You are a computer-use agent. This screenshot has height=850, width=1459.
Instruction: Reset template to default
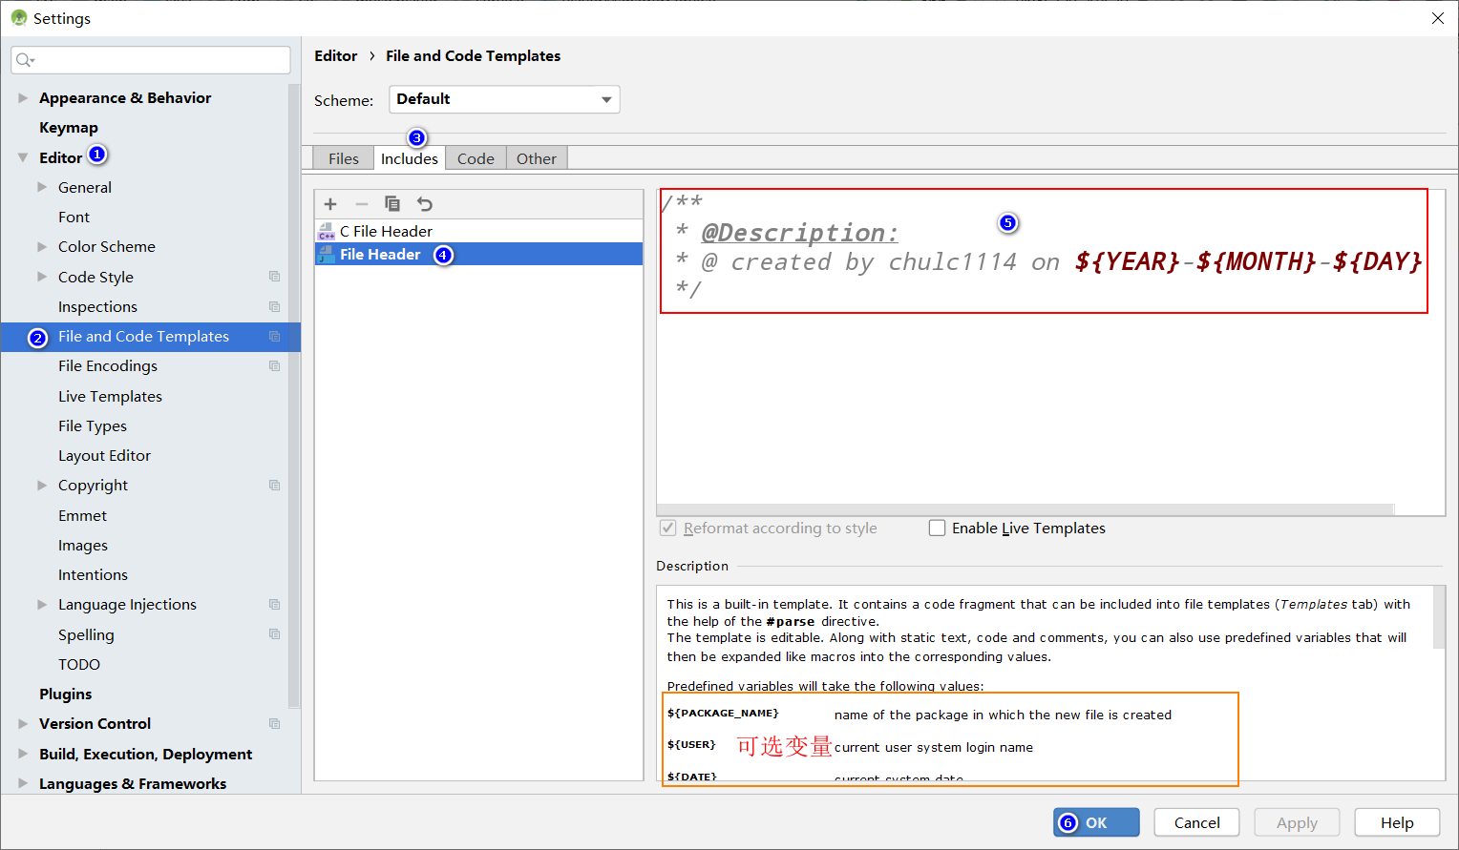(x=425, y=204)
